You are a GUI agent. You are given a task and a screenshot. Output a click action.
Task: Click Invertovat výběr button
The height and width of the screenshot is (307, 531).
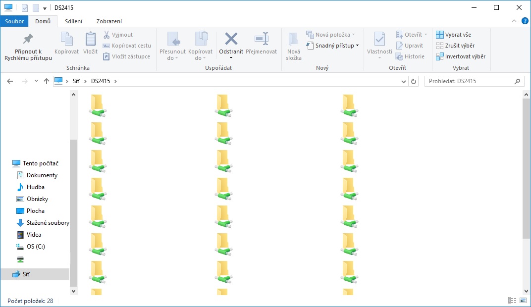tap(460, 56)
